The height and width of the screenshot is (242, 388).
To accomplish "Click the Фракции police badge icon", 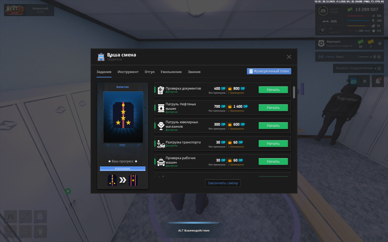I will 321,44.
